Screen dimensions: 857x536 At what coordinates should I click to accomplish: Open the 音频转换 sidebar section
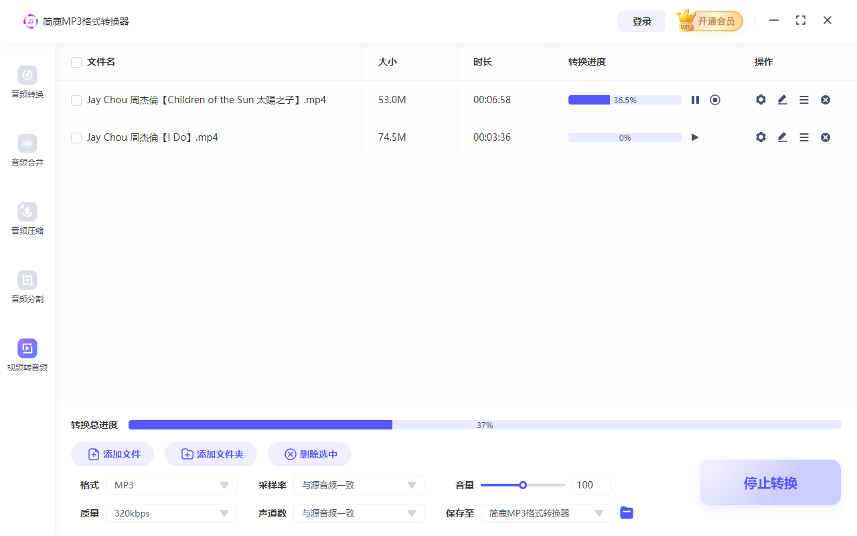coord(27,82)
